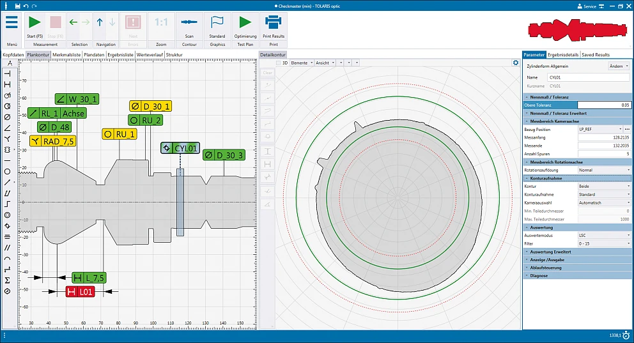This screenshot has width=634, height=343.
Task: Open the Ergebnisdetails tab
Action: point(563,54)
